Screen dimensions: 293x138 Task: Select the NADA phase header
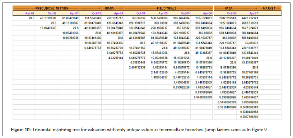coord(236,8)
